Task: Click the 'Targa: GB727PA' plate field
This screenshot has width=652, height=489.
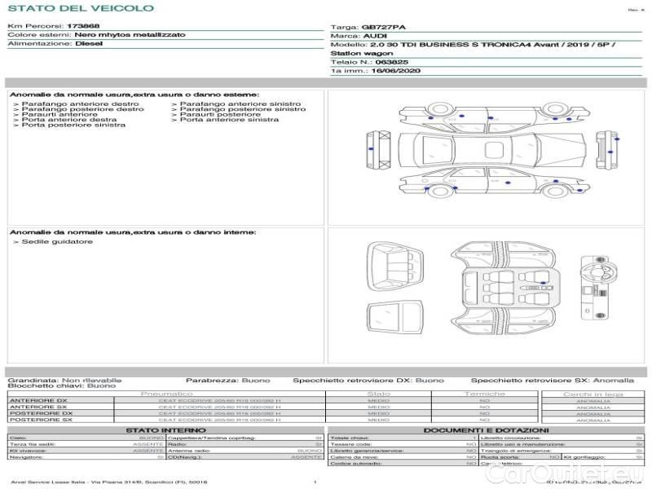Action: [366, 27]
